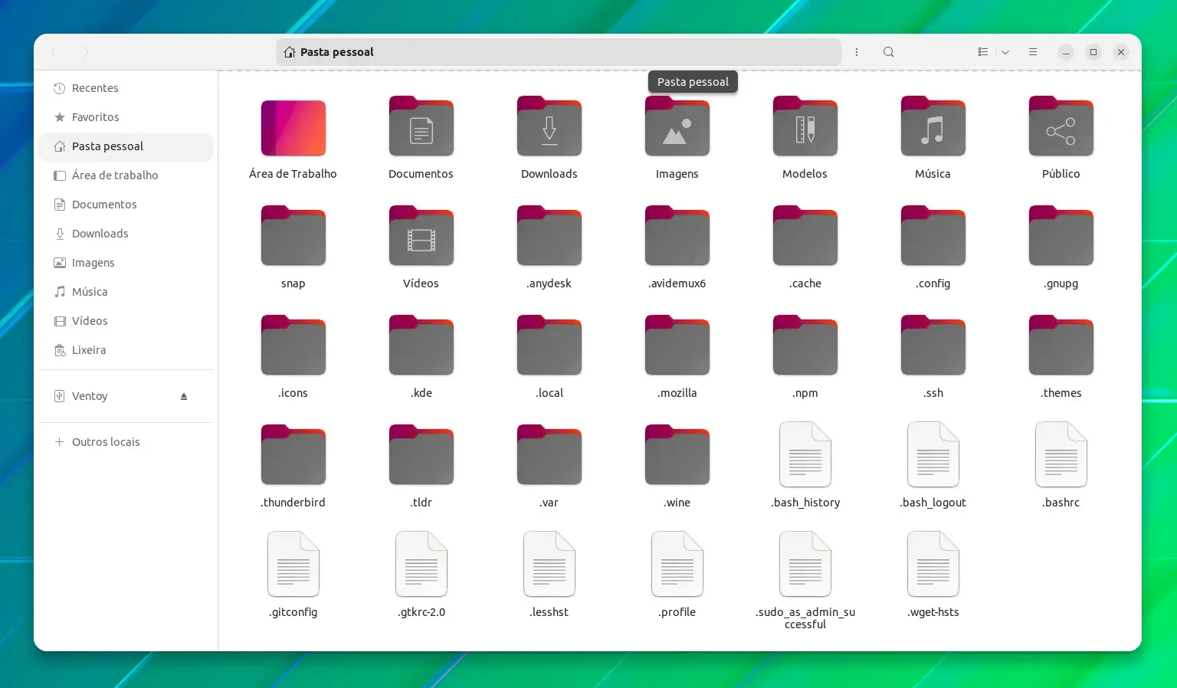
Task: Select the .thunderbird folder
Action: (x=293, y=455)
